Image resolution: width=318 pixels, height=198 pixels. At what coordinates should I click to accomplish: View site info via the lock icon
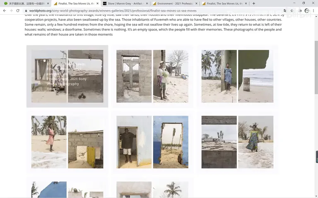point(26,11)
